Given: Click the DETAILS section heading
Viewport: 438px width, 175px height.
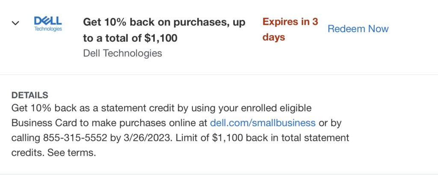Looking at the screenshot, I should click(x=30, y=95).
